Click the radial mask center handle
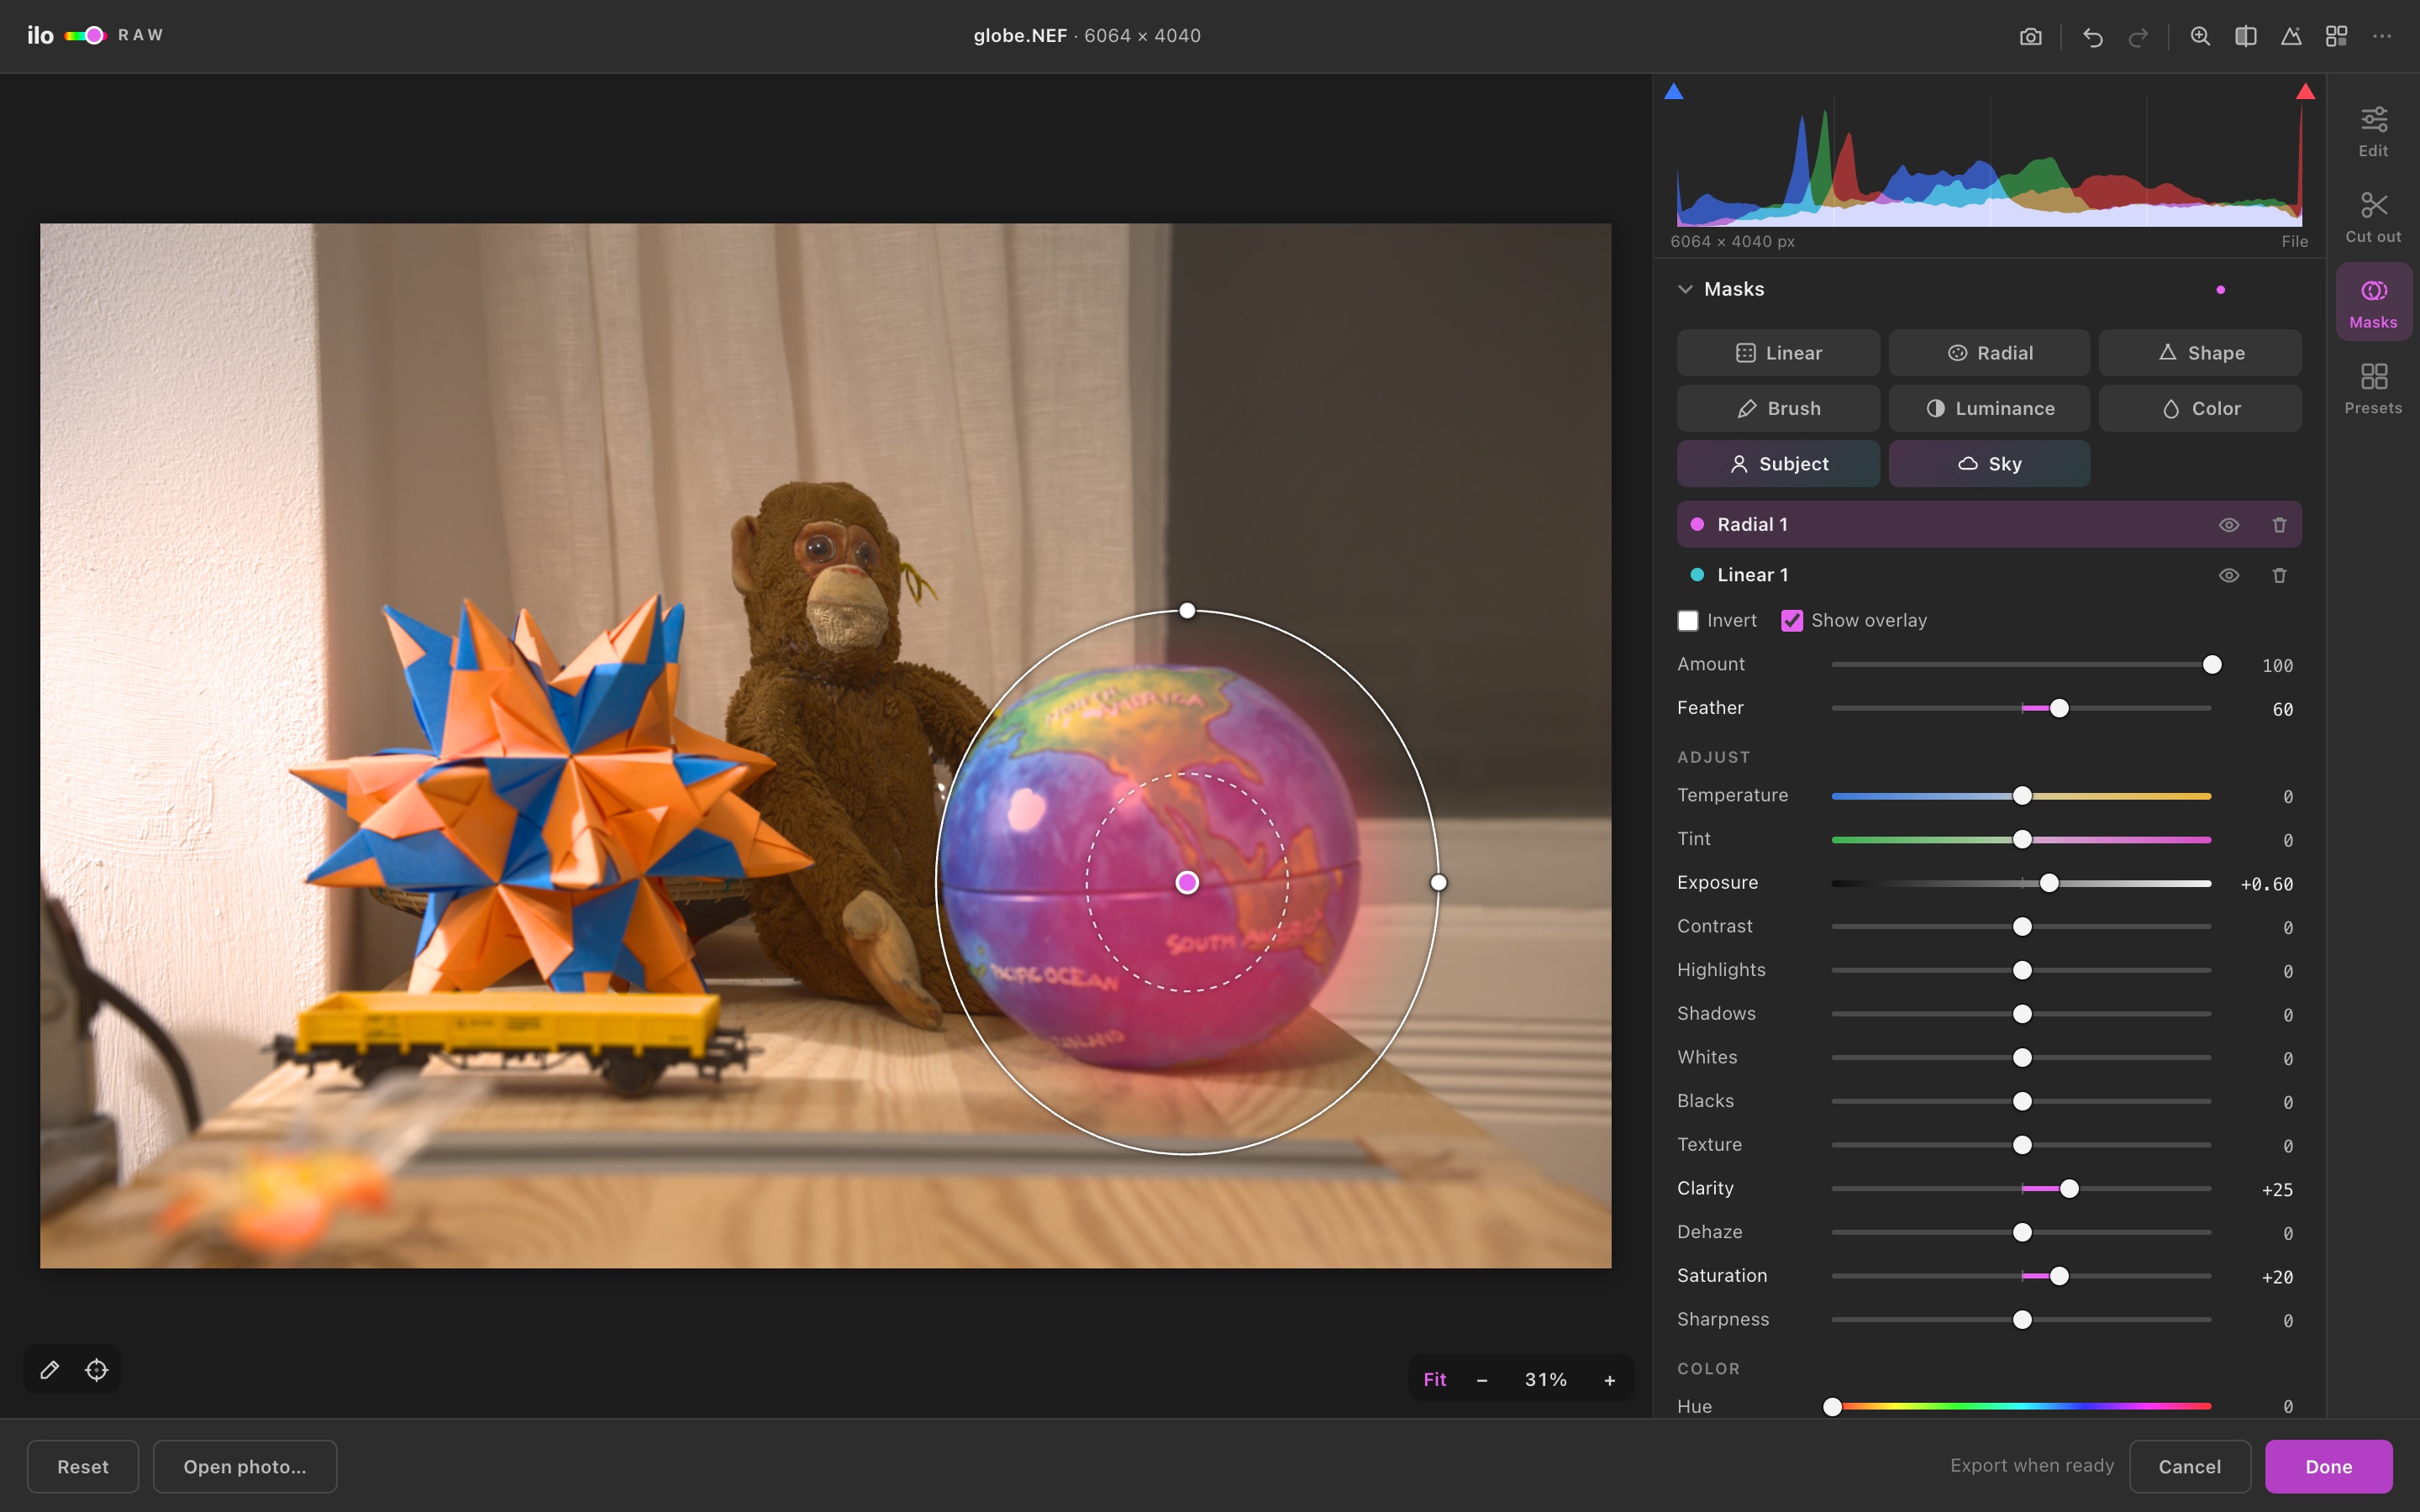 (1187, 883)
